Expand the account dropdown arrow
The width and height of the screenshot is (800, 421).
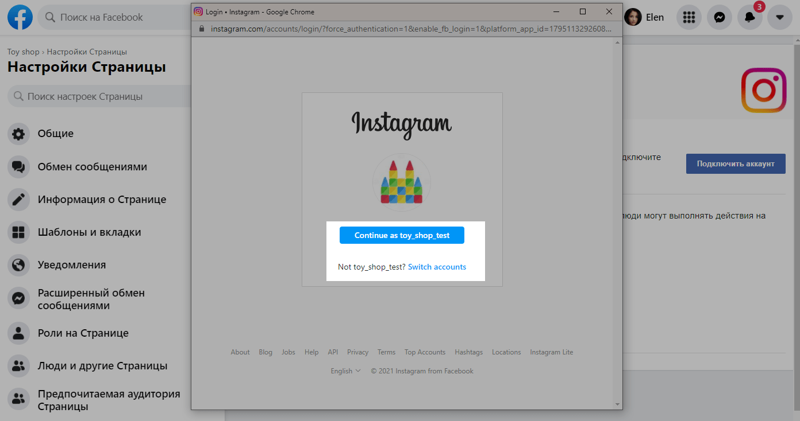point(780,17)
